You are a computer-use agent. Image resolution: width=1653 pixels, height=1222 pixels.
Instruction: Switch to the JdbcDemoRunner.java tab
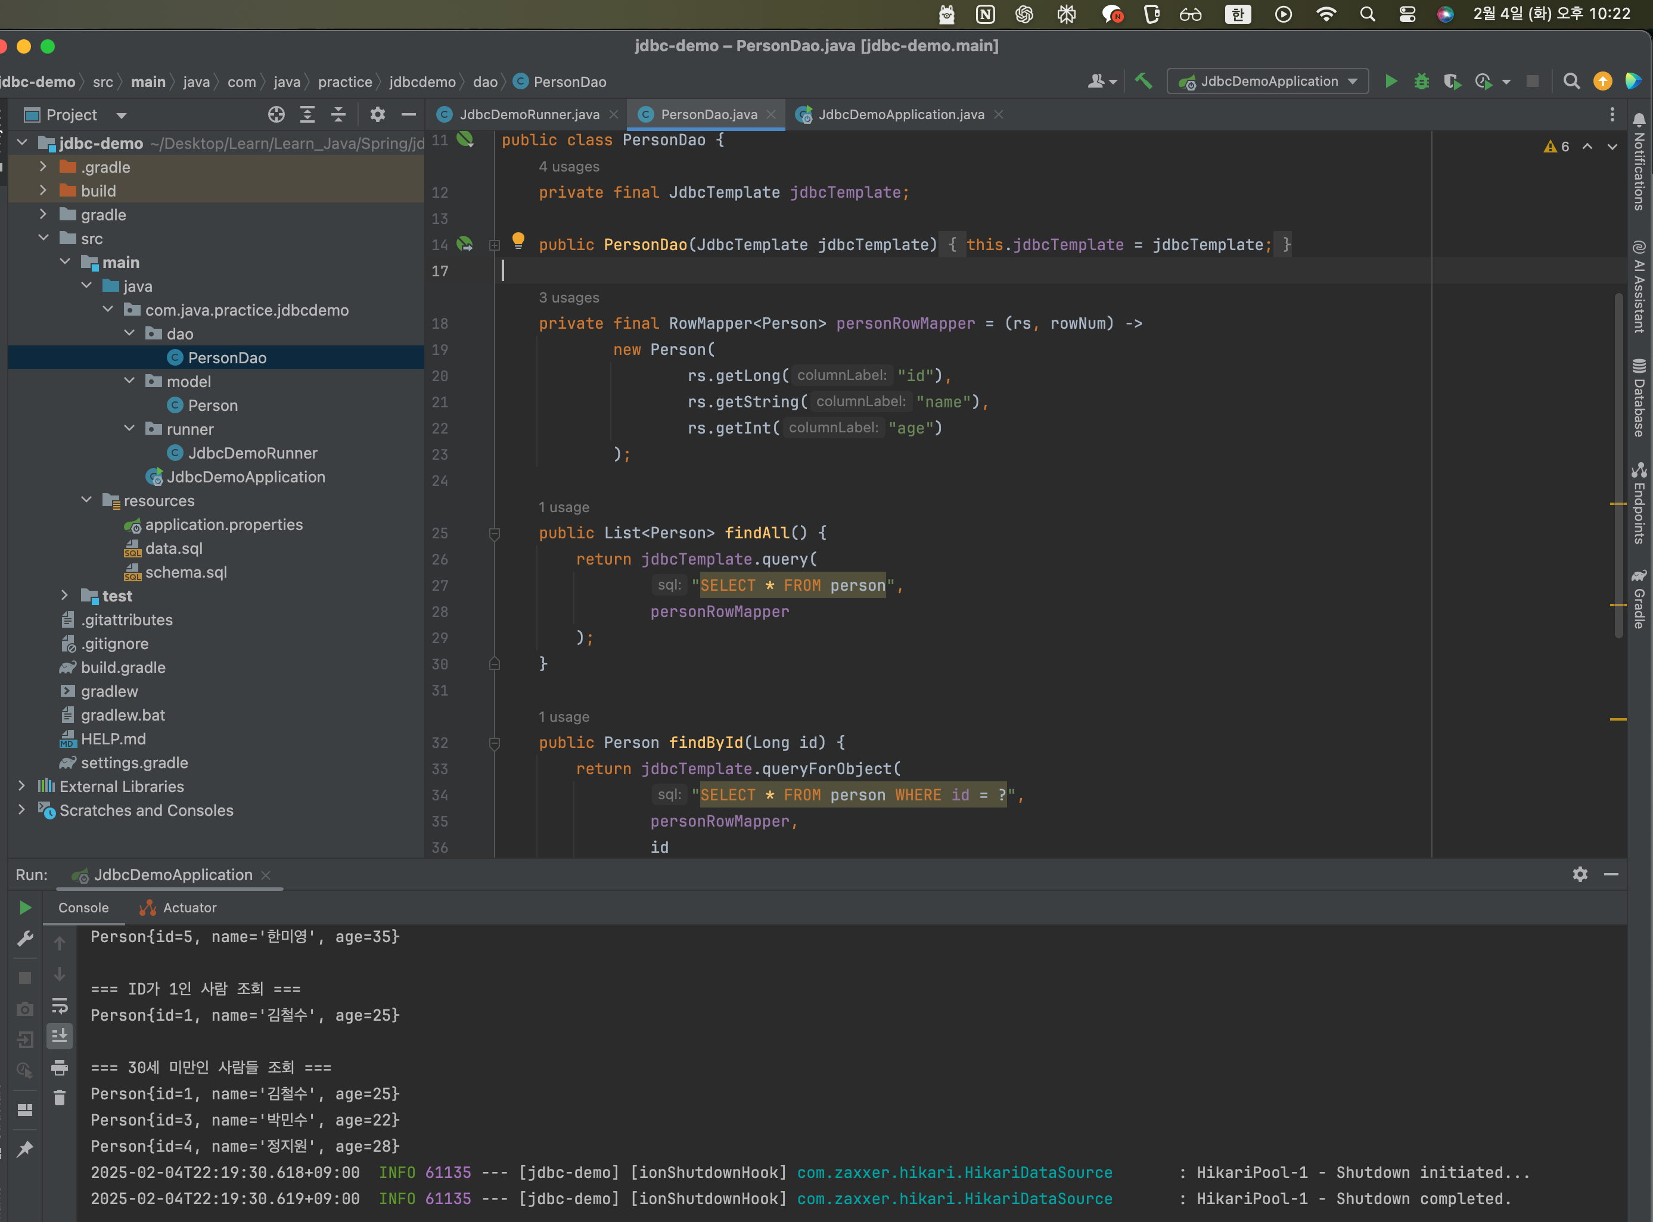pos(529,115)
